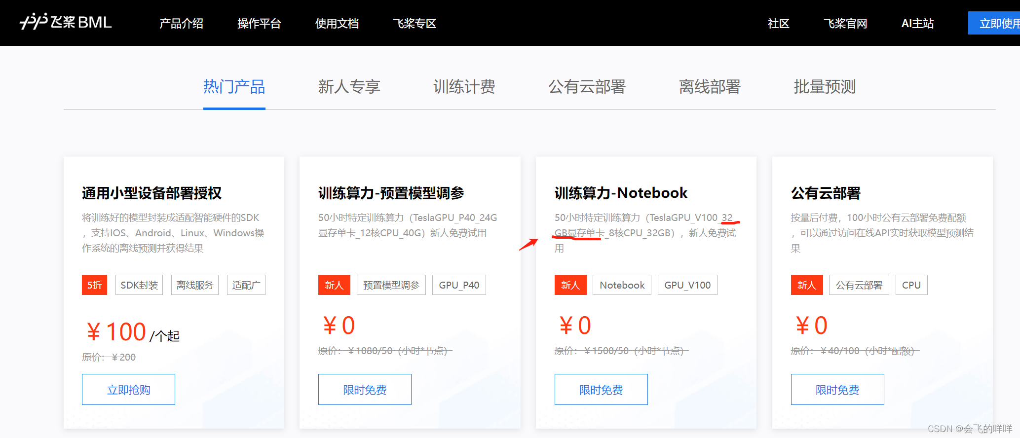1020x438 pixels.
Task: Click the 原价: ¥1080/50 text
Action: (x=385, y=351)
